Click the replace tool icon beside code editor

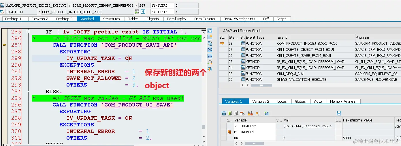click(210, 44)
